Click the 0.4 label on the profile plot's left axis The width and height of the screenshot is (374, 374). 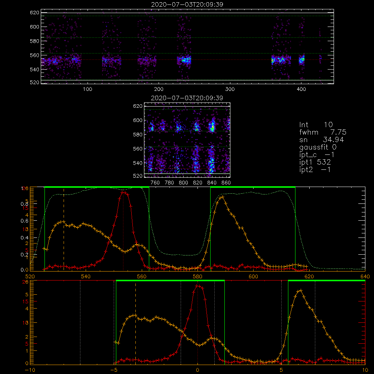[25, 237]
